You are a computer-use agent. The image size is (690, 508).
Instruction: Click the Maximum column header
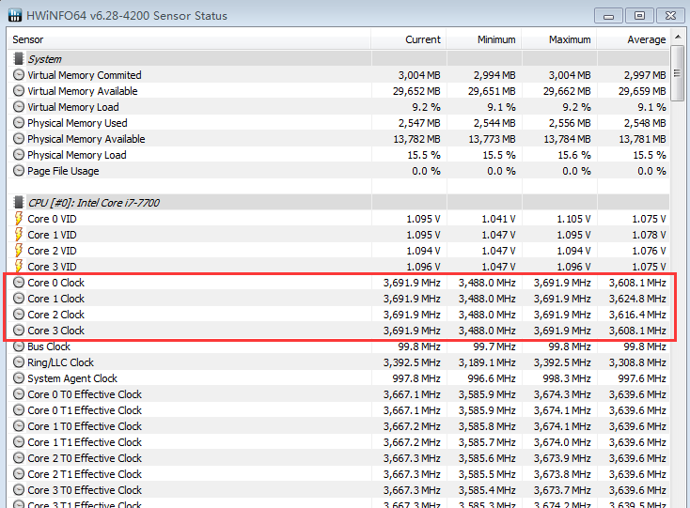point(559,39)
